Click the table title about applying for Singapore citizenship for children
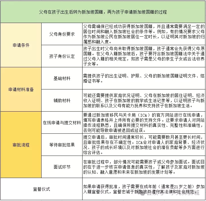Image resolution: width=206 pixels, height=201 pixels. point(103,12)
